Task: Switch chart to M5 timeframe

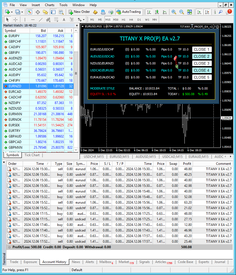Action: tap(100, 20)
